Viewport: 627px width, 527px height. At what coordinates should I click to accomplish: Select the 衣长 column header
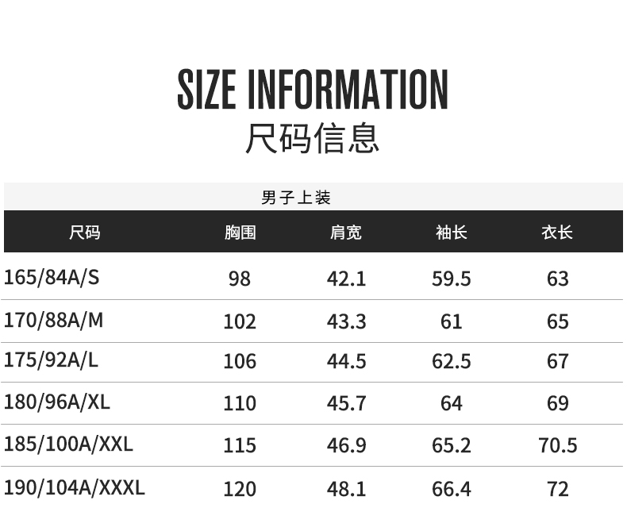click(x=557, y=233)
